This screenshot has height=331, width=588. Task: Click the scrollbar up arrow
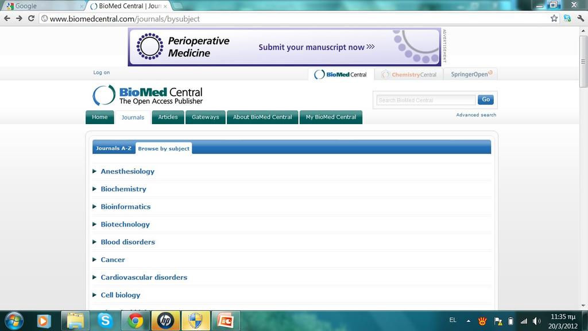583,31
